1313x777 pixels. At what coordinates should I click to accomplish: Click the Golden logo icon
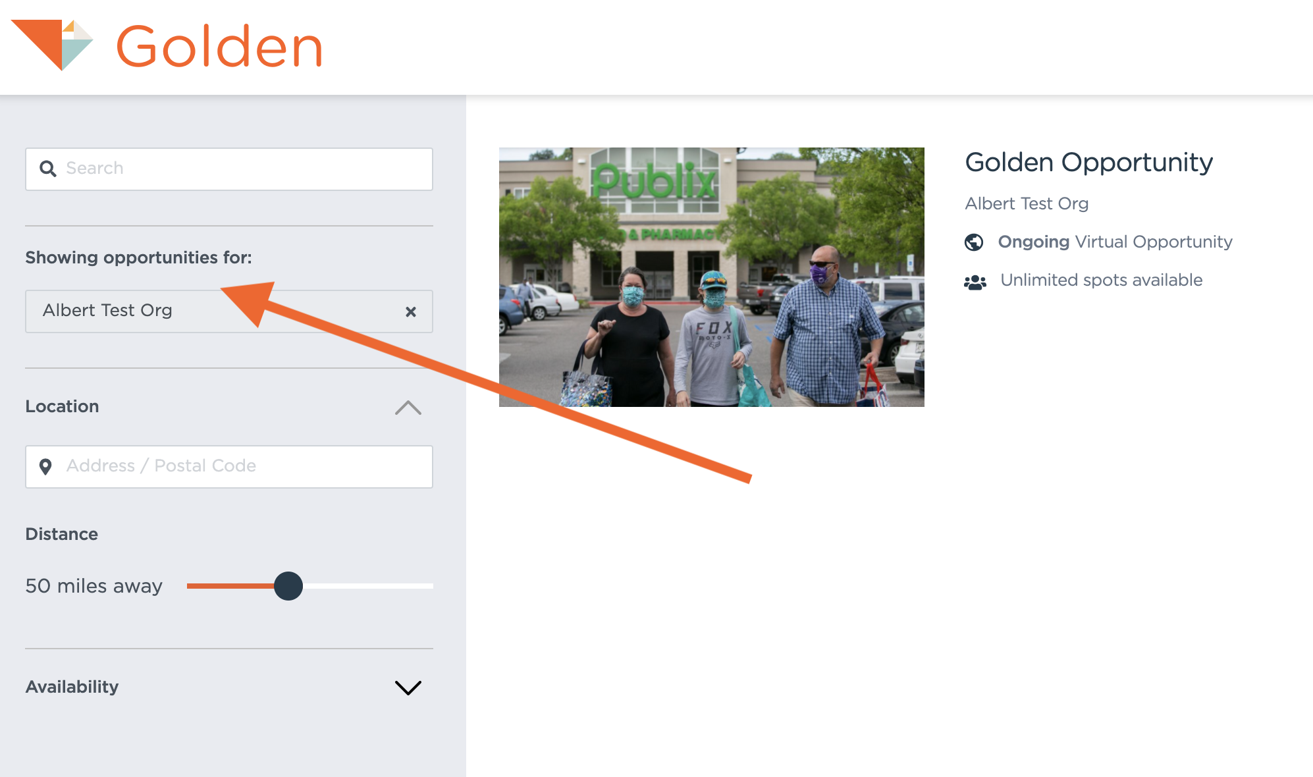[52, 45]
